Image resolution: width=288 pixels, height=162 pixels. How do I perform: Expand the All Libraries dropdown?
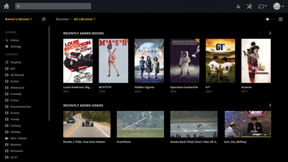point(85,19)
